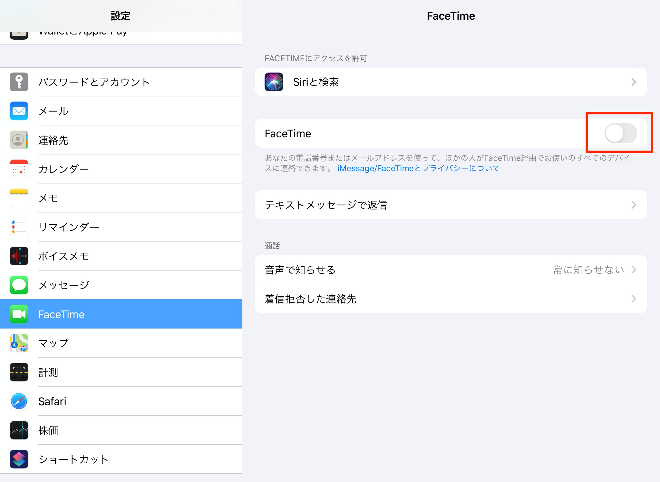Tap the Contacts (連絡先) icon
Viewport: 660px width, 482px height.
click(x=19, y=140)
